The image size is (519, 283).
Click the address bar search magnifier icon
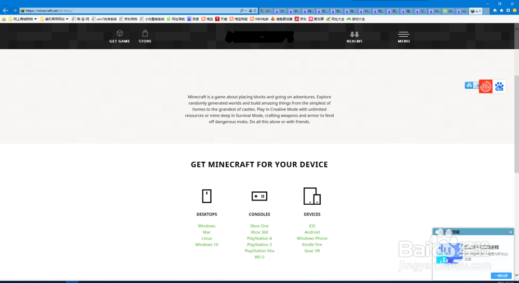pyautogui.click(x=242, y=10)
